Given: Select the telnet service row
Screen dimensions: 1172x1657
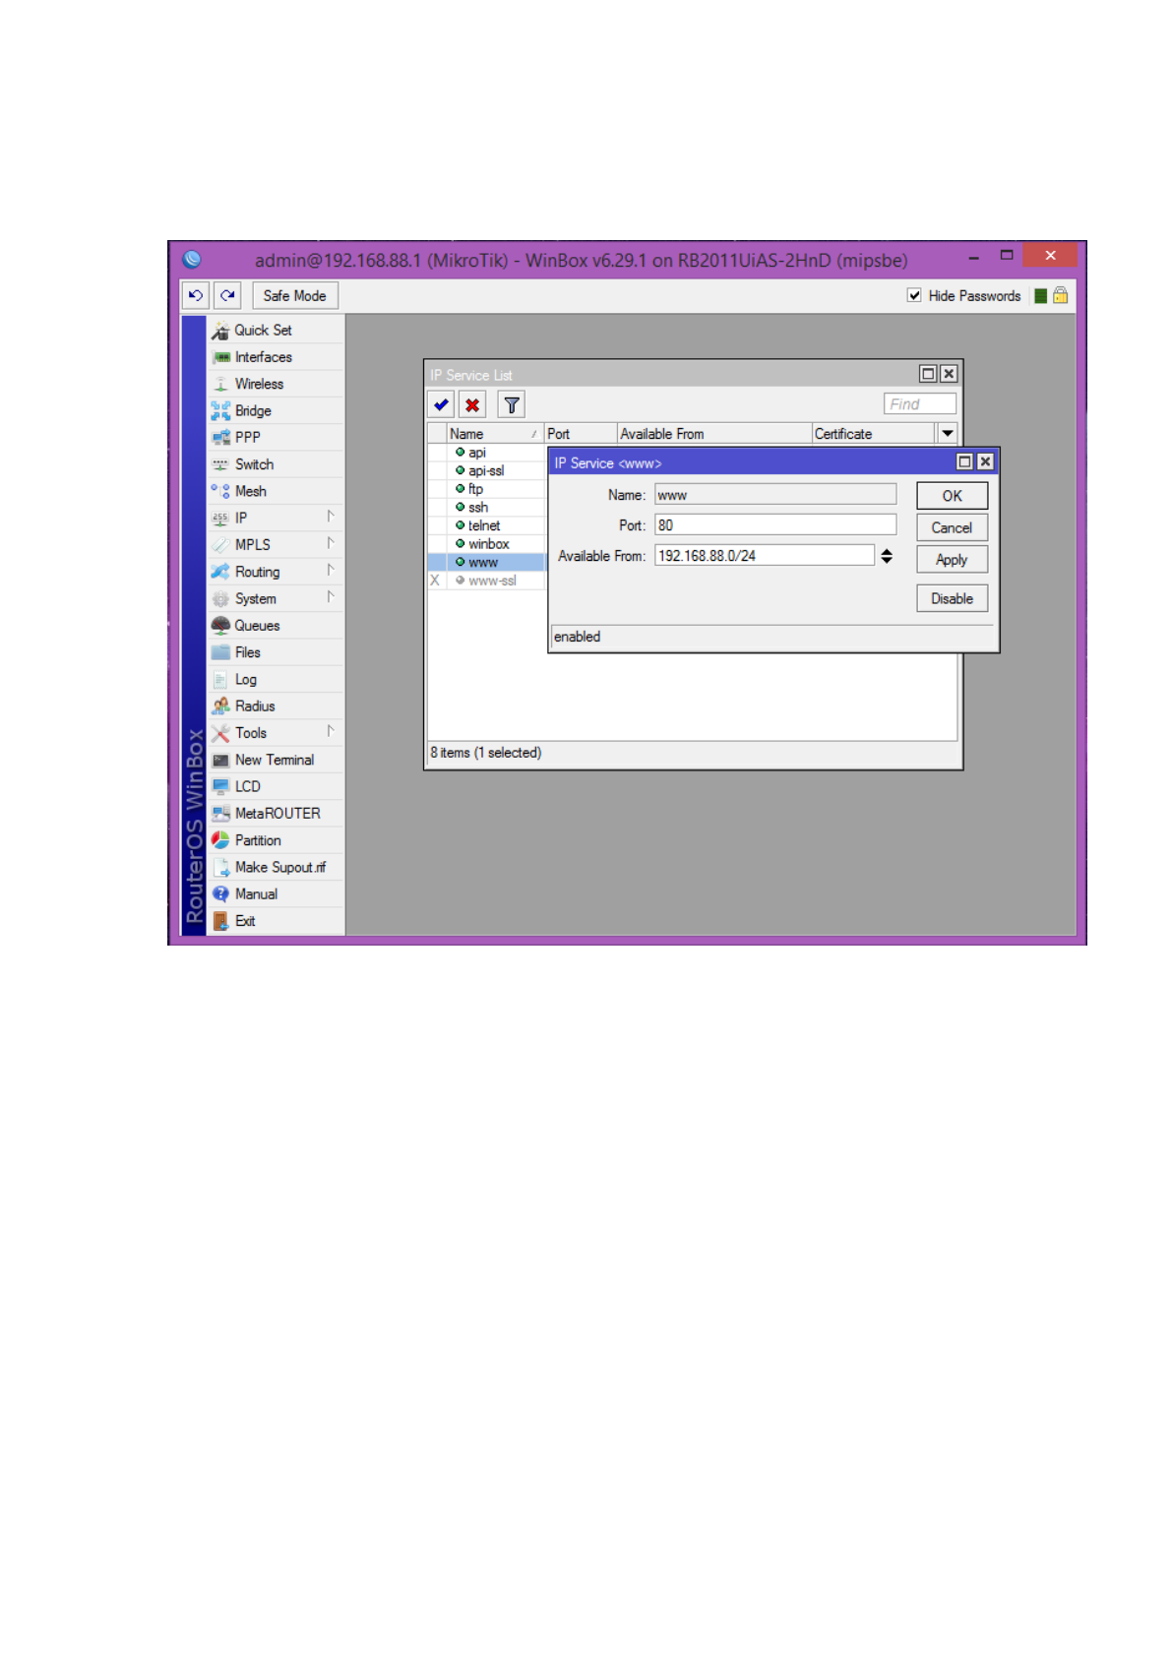Looking at the screenshot, I should [x=486, y=525].
